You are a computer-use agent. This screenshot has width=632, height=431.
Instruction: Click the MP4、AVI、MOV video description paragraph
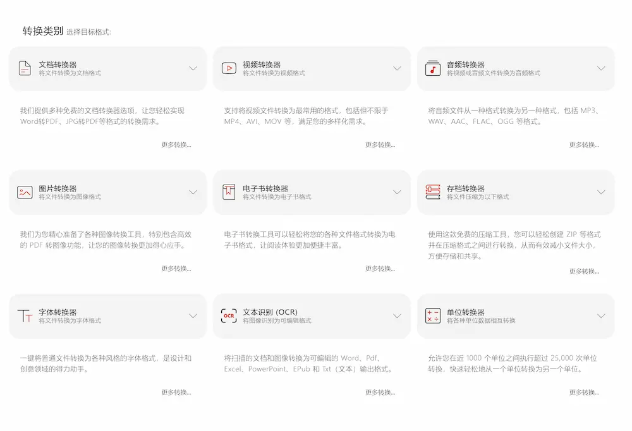[307, 116]
